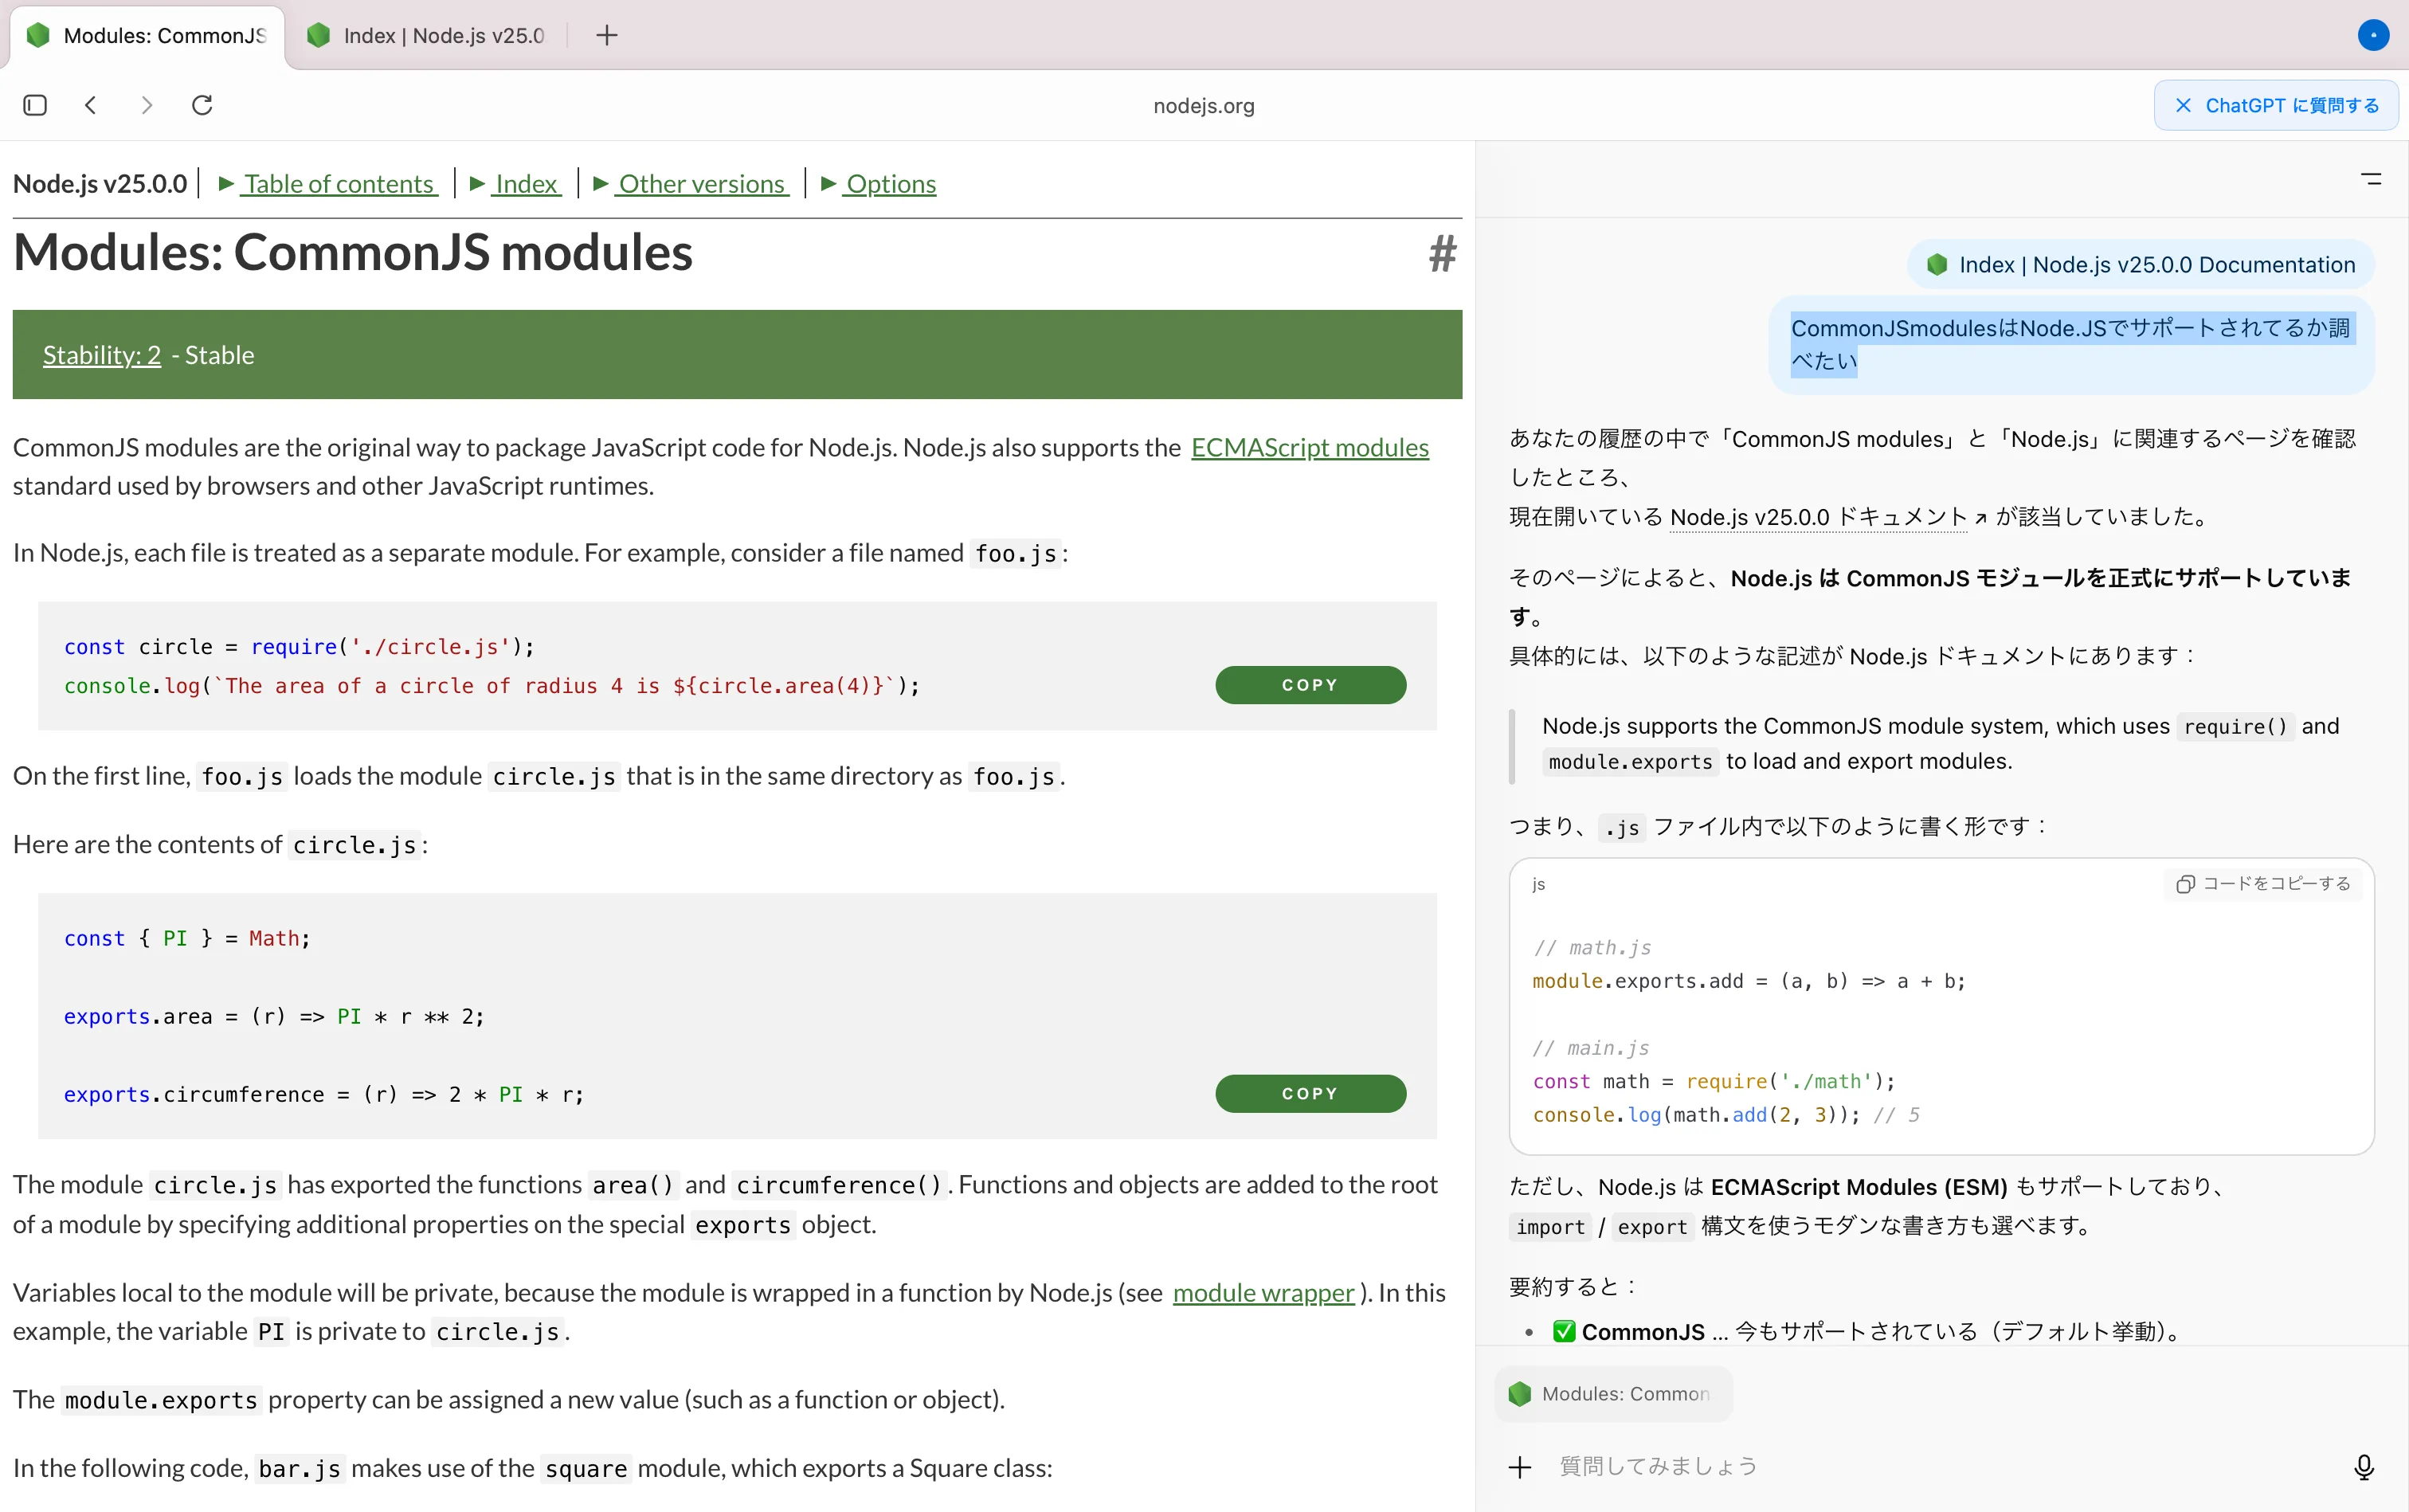Copy code with the コードをコピーする icon
The width and height of the screenshot is (2409, 1512).
[2264, 883]
